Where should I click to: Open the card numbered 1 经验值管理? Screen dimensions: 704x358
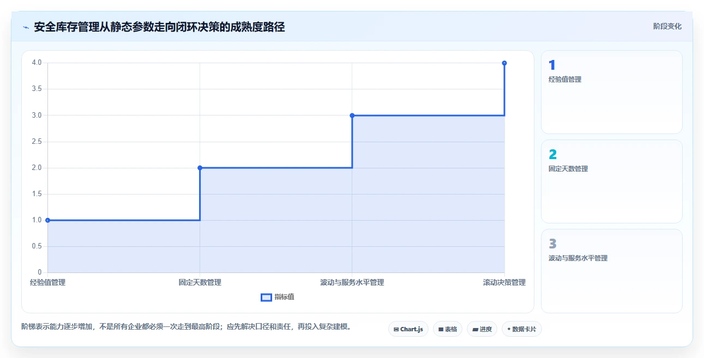(x=611, y=92)
